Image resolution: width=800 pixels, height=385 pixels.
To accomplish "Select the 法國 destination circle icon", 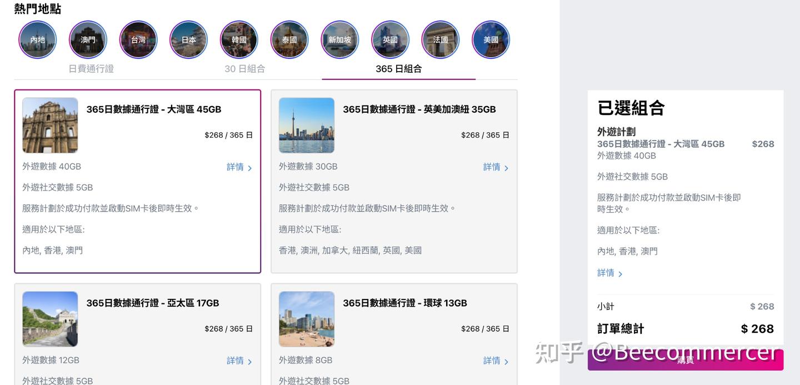I will pyautogui.click(x=441, y=40).
